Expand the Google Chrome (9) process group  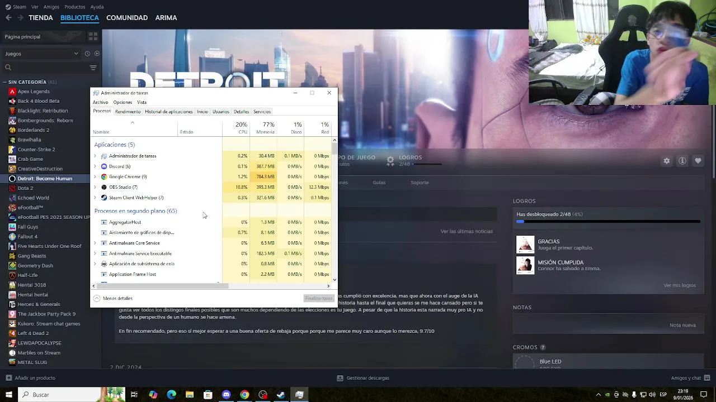95,177
